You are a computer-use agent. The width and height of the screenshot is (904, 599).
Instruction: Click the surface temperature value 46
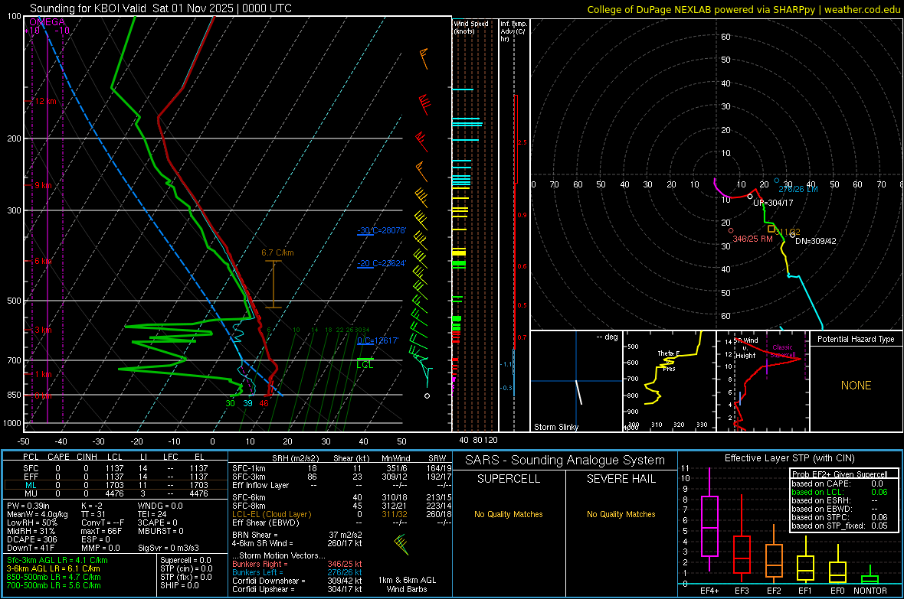pyautogui.click(x=264, y=403)
